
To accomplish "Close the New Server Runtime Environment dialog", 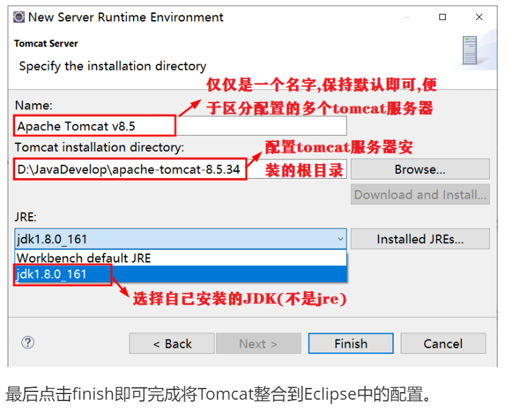I will click(x=479, y=17).
